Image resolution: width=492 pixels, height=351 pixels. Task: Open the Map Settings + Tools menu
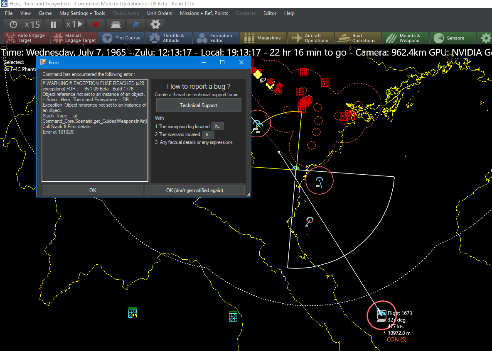pos(82,13)
